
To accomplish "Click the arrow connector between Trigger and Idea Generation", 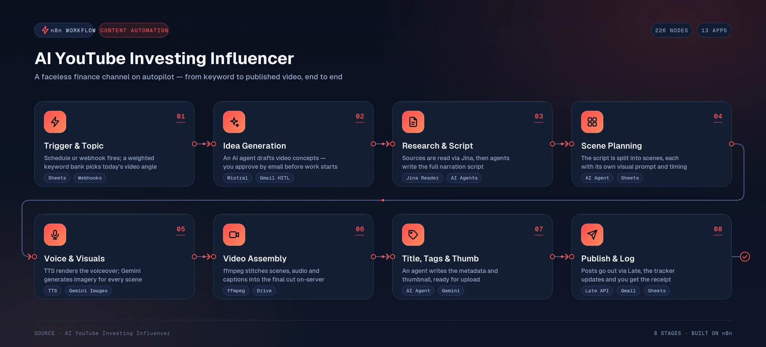I will point(204,144).
